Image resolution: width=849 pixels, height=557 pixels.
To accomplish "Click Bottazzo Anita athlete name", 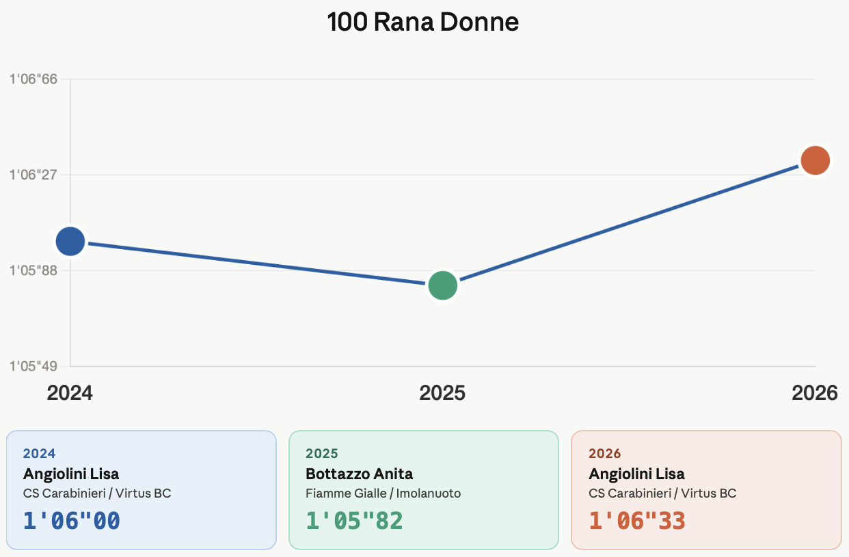I will tap(359, 474).
